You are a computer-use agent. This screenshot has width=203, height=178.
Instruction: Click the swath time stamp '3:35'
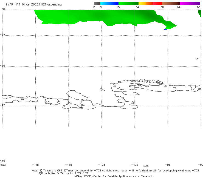(x=146, y=166)
